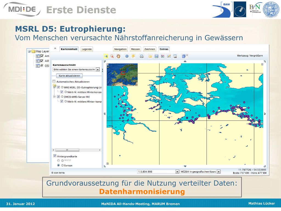This screenshot has height=211, width=281.
Task: Click the pencil-on-map edit icon
Action: point(169,56)
